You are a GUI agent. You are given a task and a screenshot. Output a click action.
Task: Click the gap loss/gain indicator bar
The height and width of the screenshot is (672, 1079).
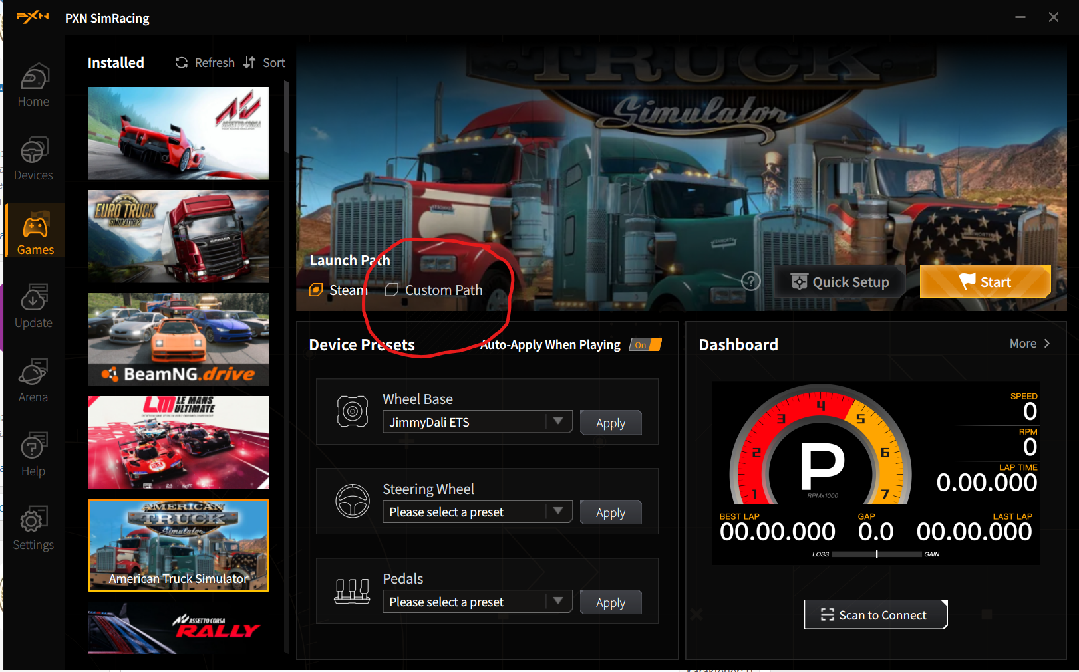pos(876,554)
